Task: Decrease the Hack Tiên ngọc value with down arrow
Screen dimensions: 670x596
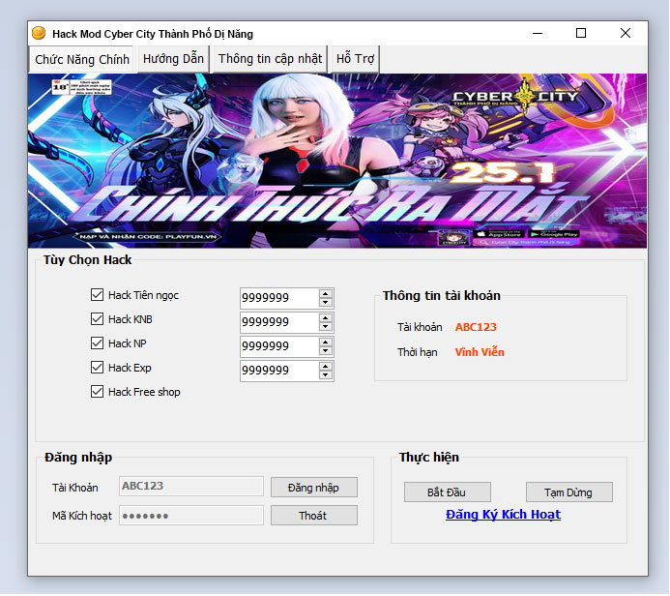Action: pyautogui.click(x=326, y=302)
